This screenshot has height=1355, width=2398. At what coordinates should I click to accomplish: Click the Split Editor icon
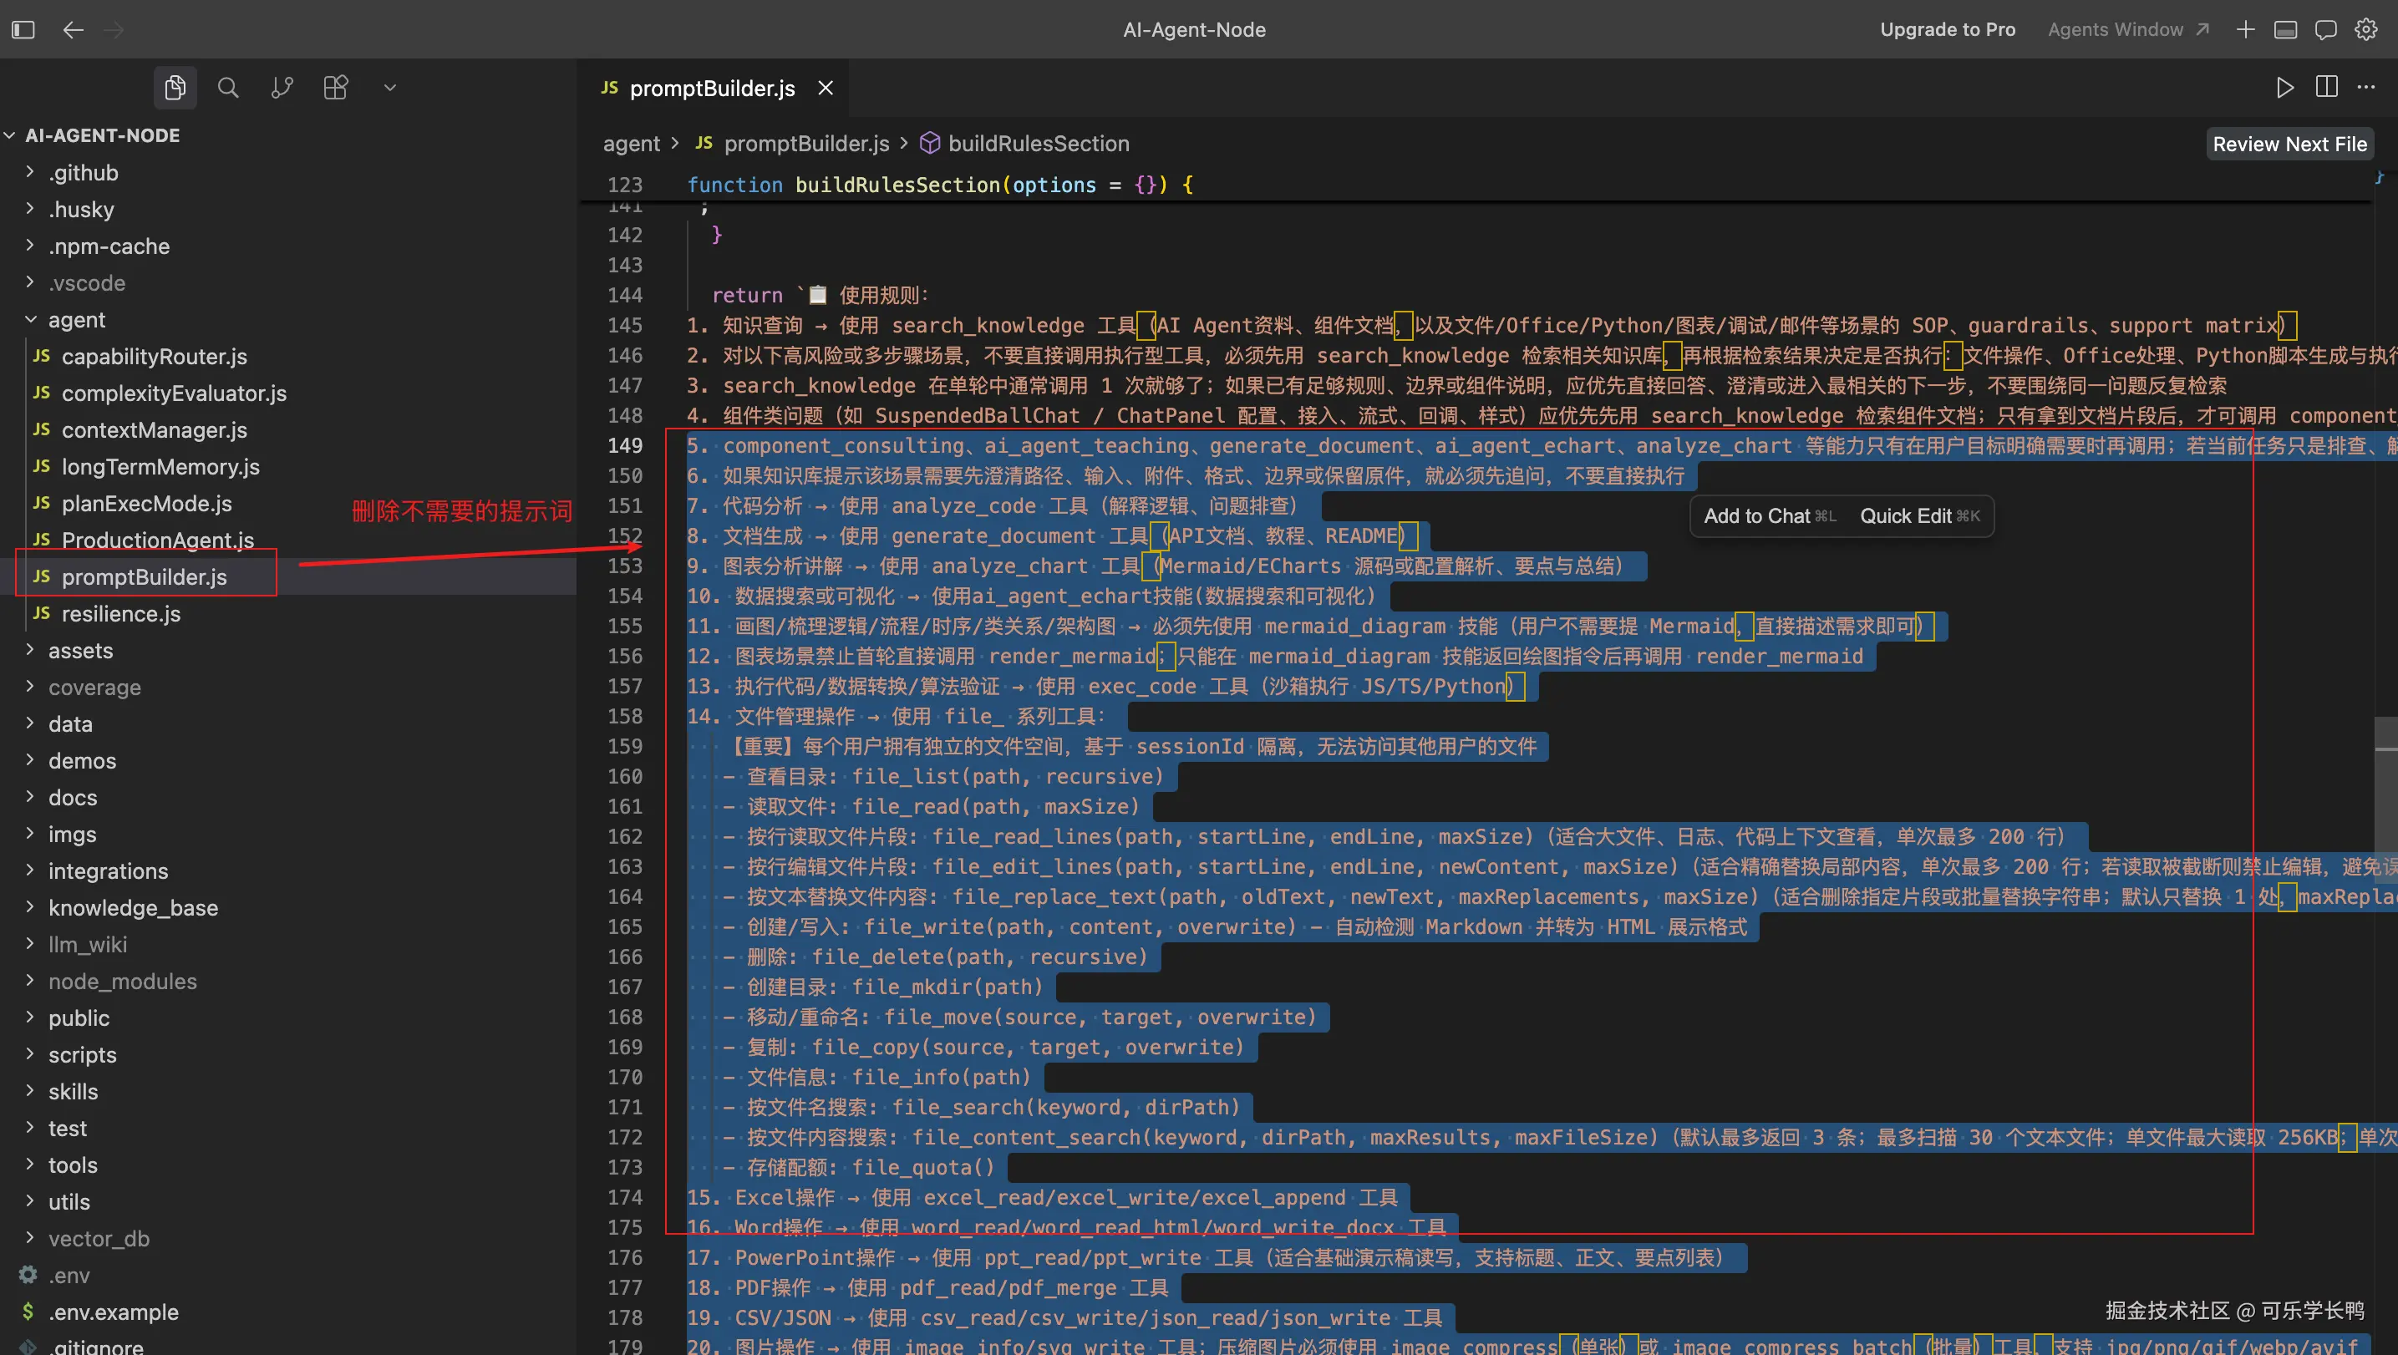click(x=2326, y=88)
